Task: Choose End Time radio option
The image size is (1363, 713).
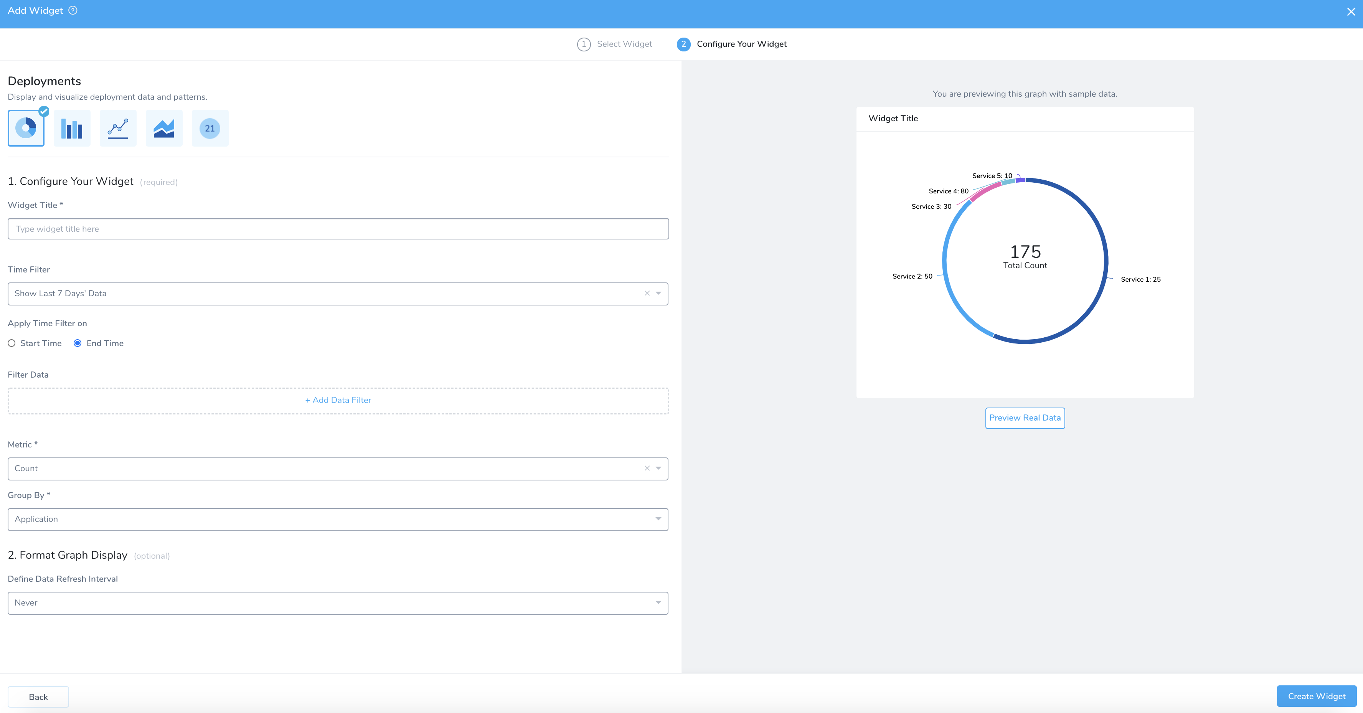Action: [x=77, y=343]
